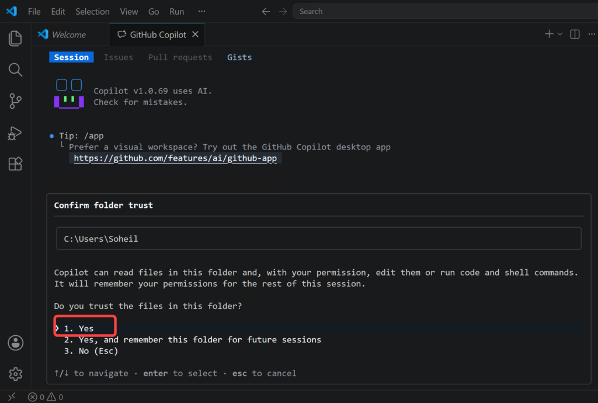
Task: Click the 'Prefer a visual workspace?' line
Action: click(x=230, y=147)
